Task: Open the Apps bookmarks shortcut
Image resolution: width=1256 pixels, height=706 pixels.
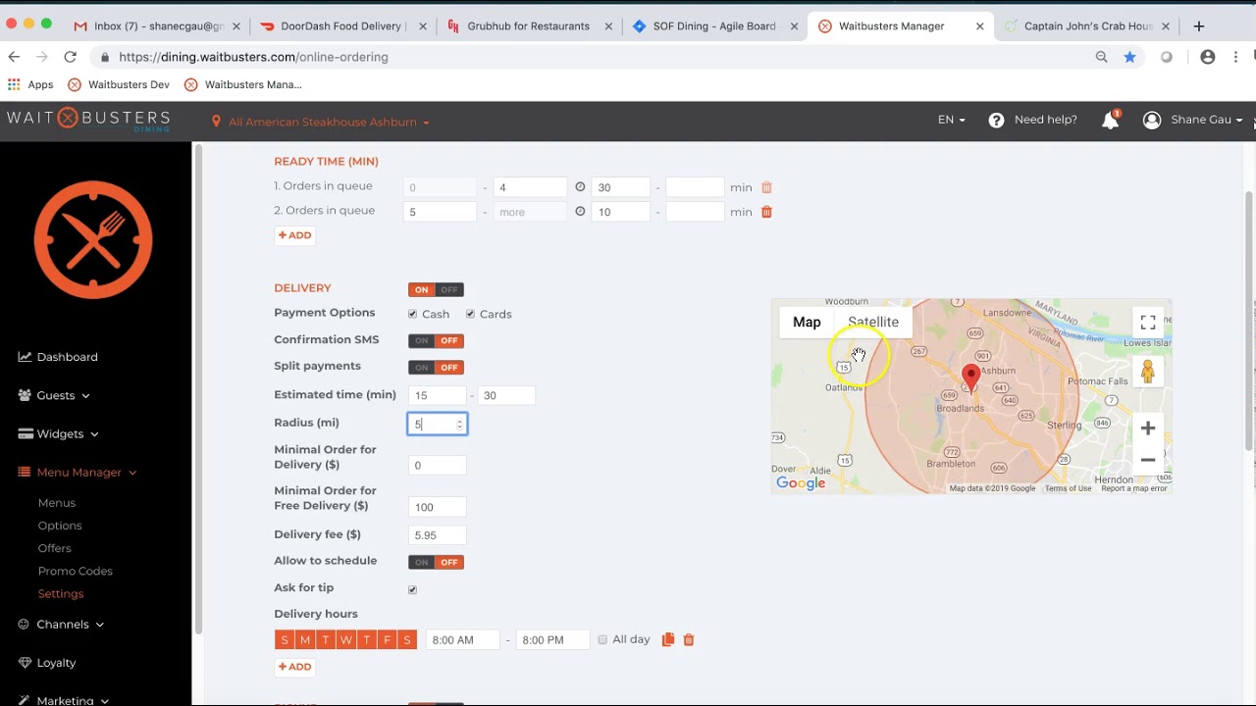Action: pyautogui.click(x=30, y=84)
